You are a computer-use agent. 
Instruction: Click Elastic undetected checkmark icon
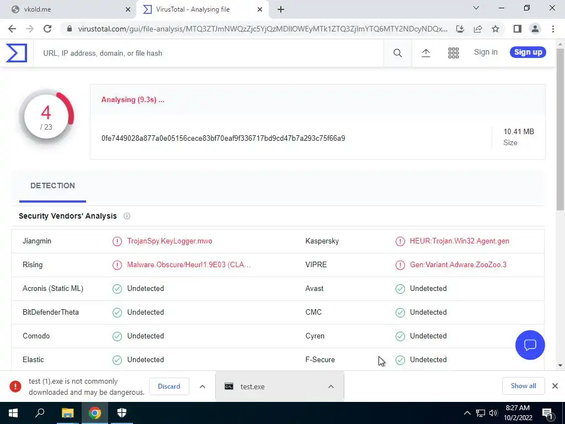coord(117,360)
